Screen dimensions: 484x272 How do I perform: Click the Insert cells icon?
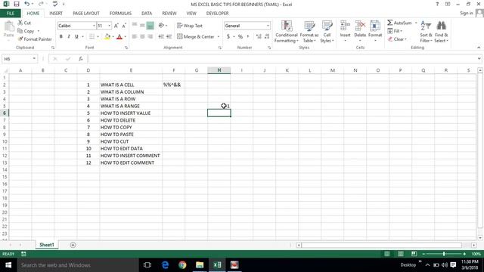point(345,26)
